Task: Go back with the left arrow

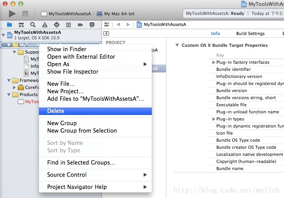Action: (118, 24)
